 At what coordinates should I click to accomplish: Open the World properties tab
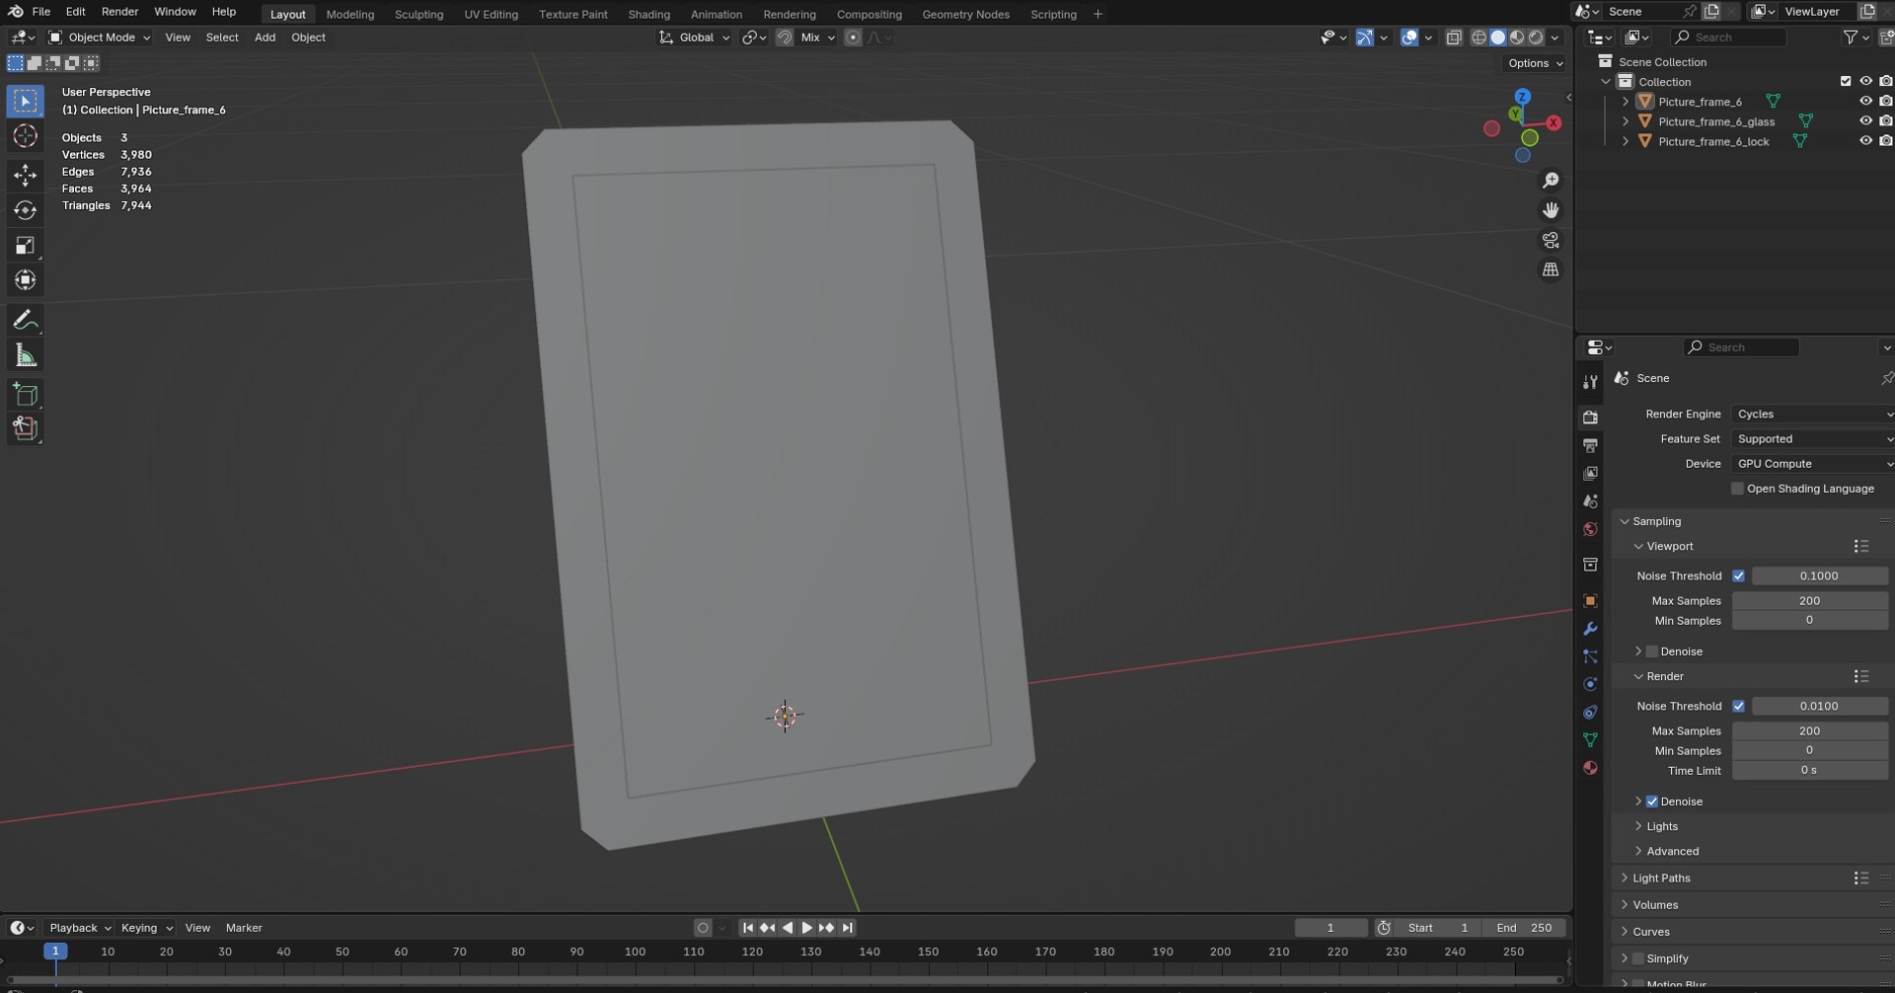(1590, 530)
